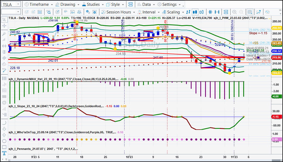Screen dimensions: 283x162
Task: Select the vertical bars time-line tool
Action: 4,78
